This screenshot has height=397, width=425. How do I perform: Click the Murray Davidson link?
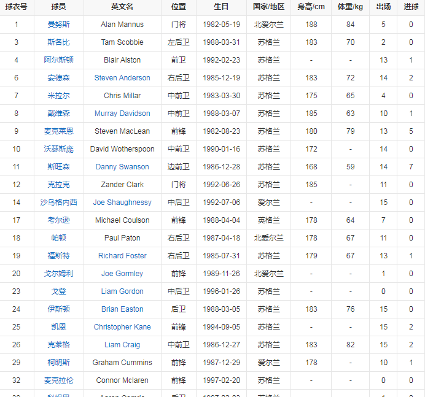point(122,114)
